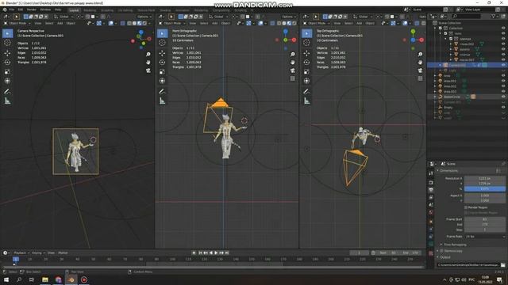Click the Frame Start field in properties

485,219
